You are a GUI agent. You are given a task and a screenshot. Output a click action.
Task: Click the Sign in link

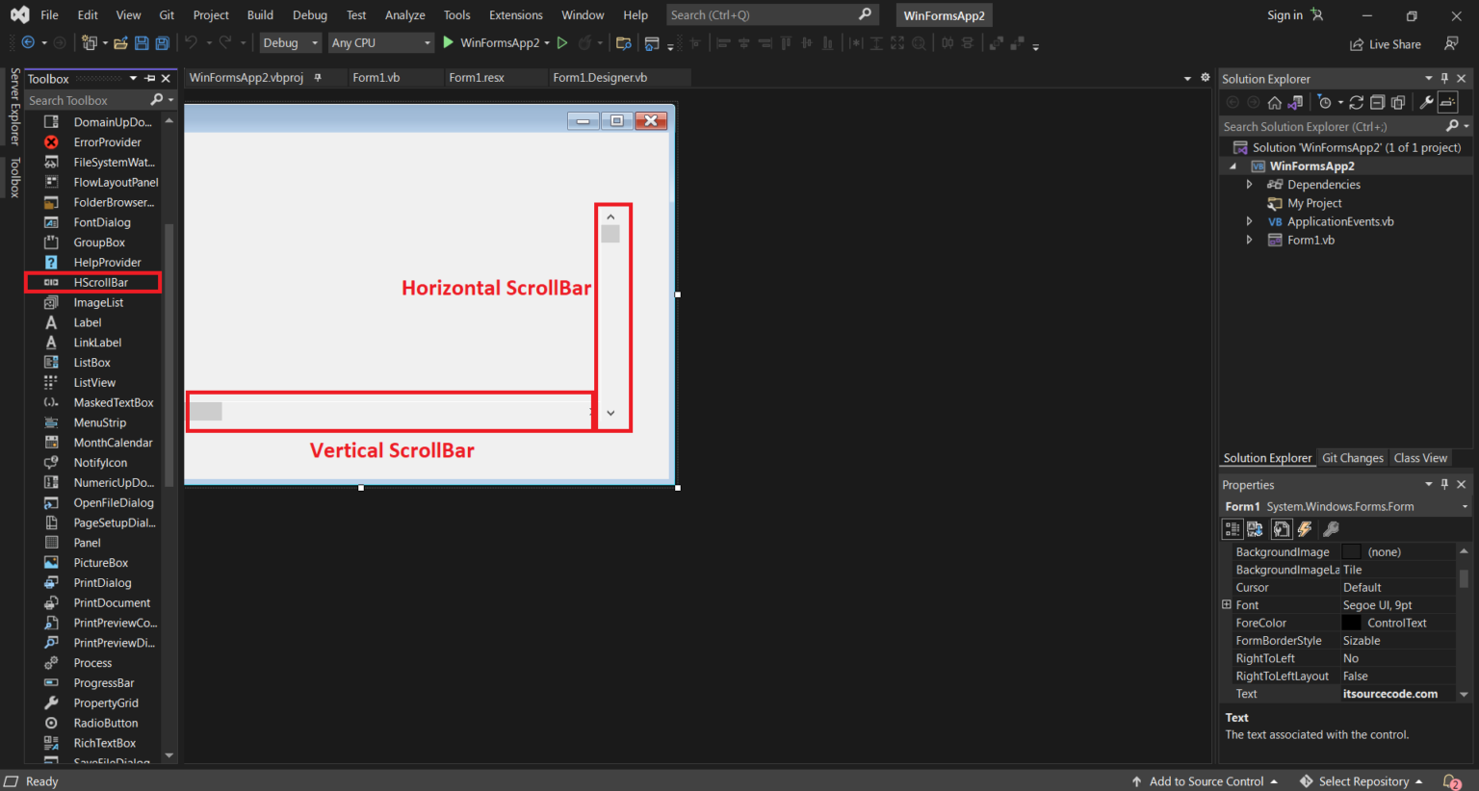coord(1284,14)
